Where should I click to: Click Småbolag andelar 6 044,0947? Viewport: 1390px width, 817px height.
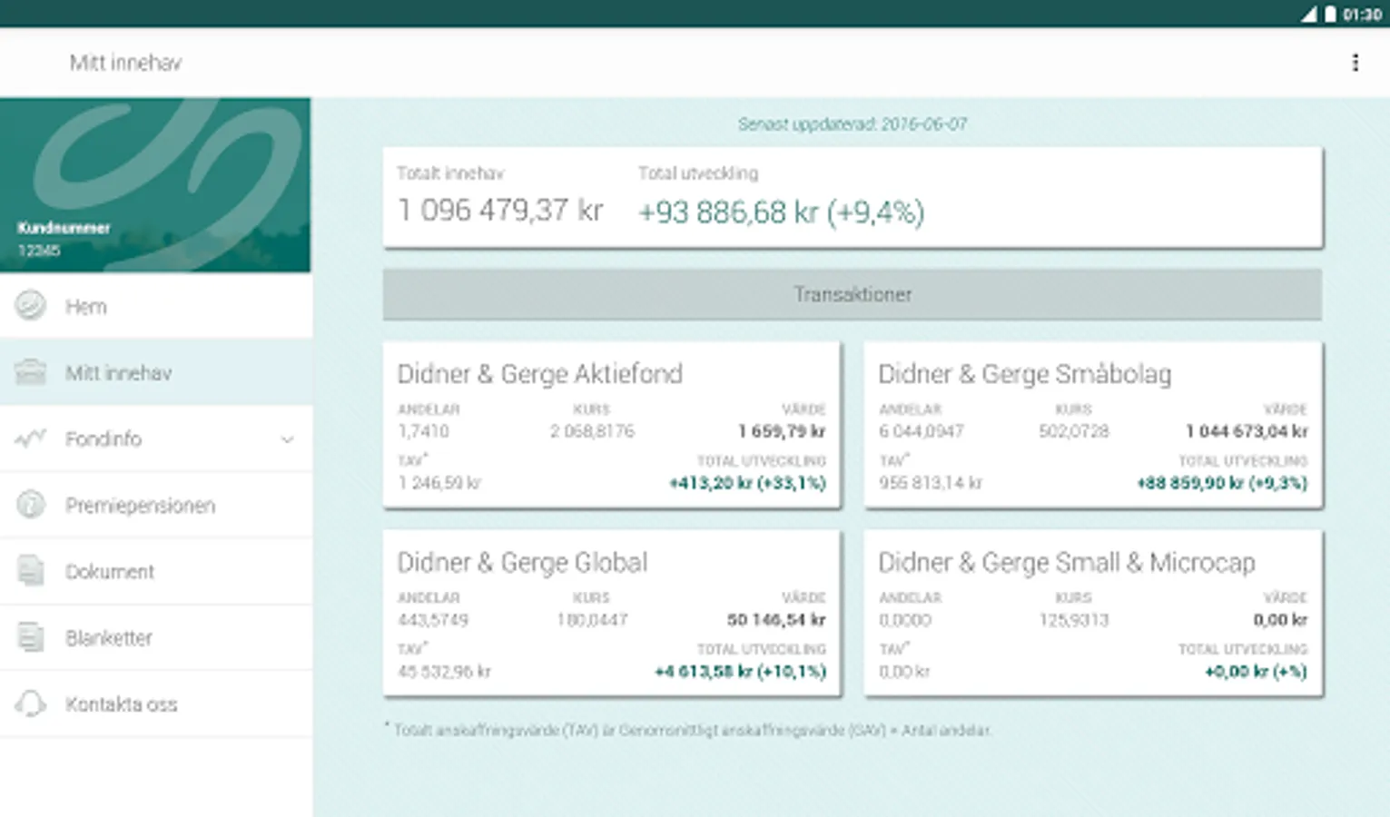click(922, 431)
